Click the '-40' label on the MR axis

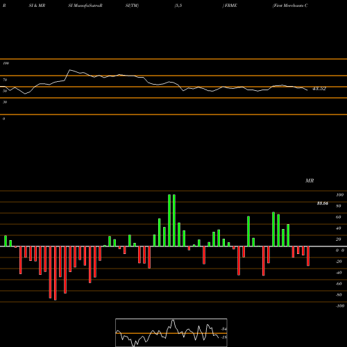pos(339,273)
